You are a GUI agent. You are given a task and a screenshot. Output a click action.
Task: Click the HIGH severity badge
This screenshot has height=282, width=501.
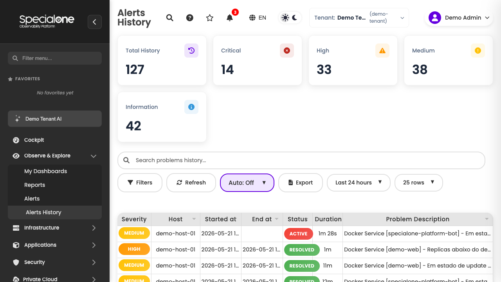click(x=134, y=249)
